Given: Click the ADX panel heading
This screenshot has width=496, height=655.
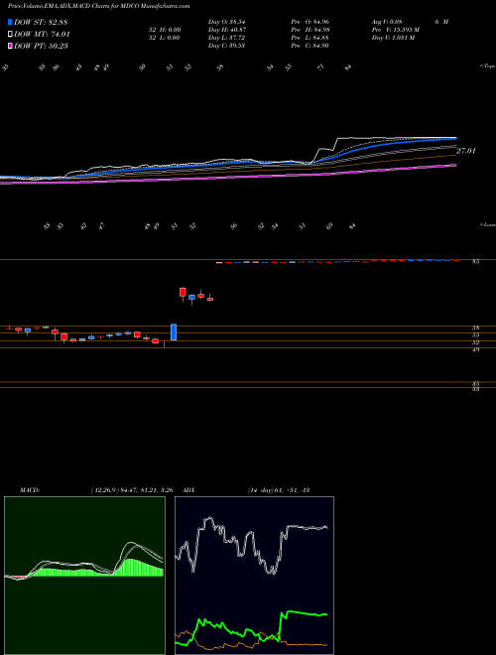Looking at the screenshot, I should 190,490.
